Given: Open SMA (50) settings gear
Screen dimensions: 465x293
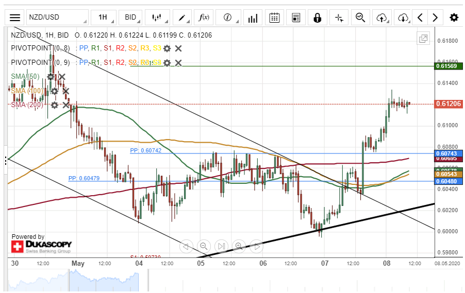Looking at the screenshot, I should pyautogui.click(x=51, y=77).
